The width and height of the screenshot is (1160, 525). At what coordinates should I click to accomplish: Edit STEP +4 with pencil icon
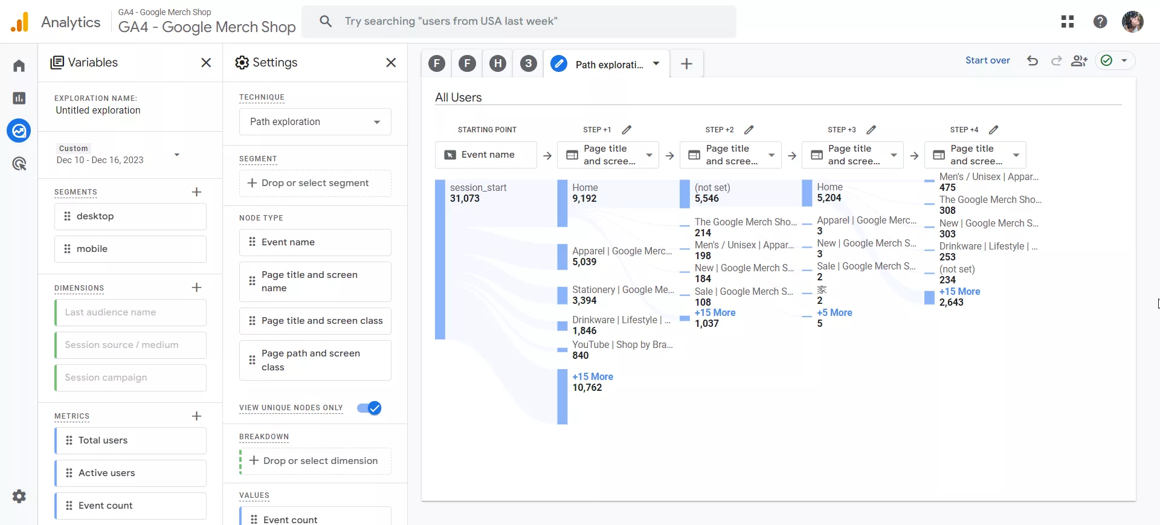tap(994, 130)
